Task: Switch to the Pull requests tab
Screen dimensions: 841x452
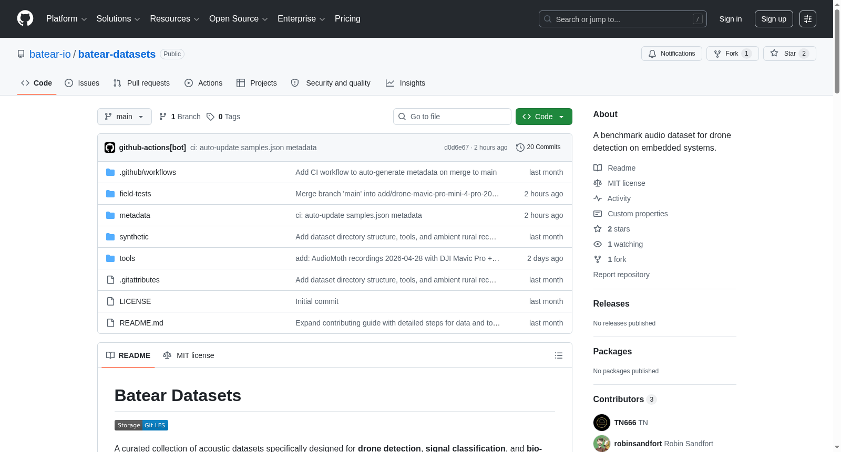Action: point(141,83)
